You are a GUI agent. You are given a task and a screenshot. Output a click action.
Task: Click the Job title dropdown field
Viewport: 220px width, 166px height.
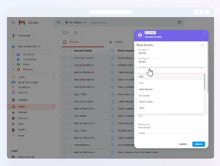(171, 70)
